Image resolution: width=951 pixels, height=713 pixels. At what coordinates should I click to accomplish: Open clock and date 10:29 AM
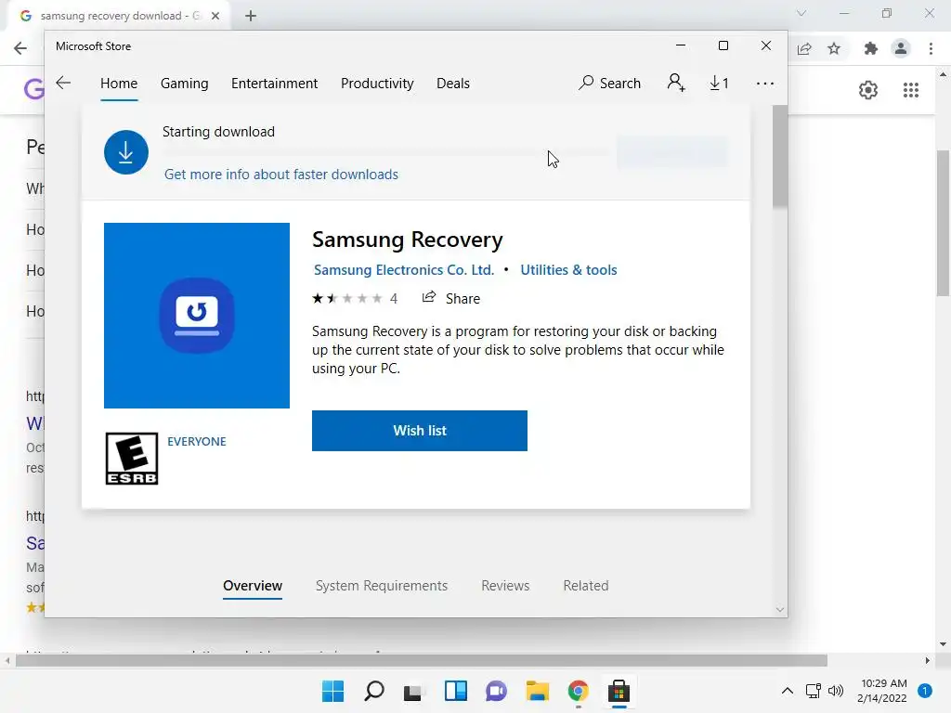tap(882, 691)
